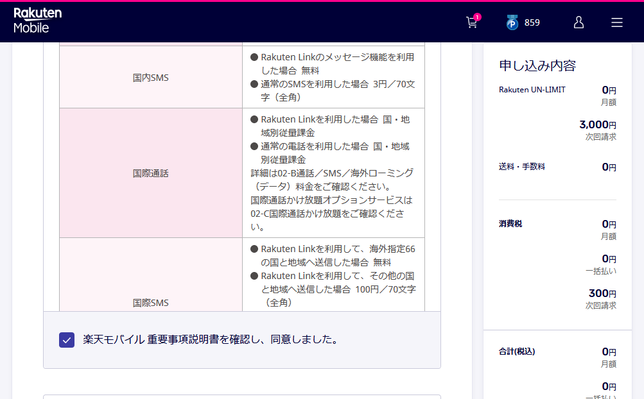Viewport: 644px width, 399px height.
Task: Click the Rakuten Mobile logo
Action: pos(37,21)
